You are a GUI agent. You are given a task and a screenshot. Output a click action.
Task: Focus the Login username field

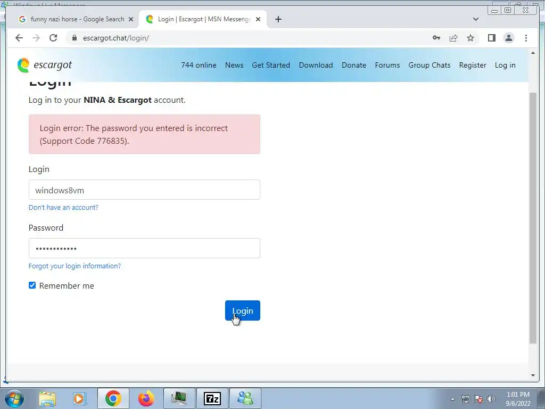point(144,190)
